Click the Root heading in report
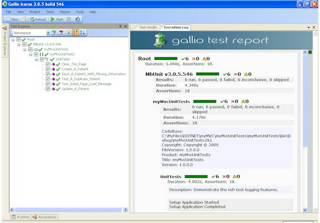The width and height of the screenshot is (320, 223). pos(145,59)
